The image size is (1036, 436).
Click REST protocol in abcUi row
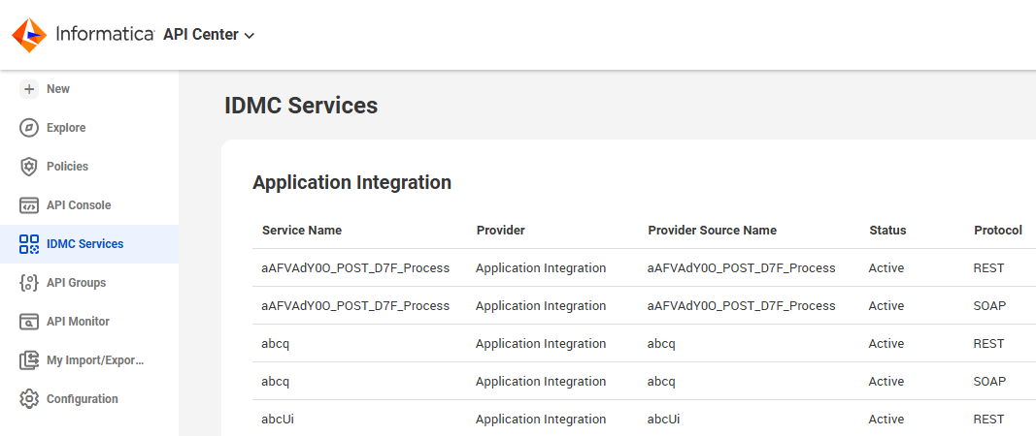click(x=988, y=420)
